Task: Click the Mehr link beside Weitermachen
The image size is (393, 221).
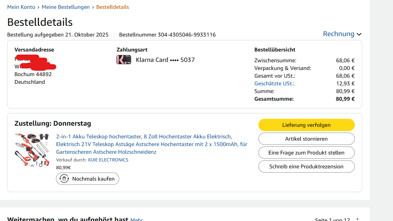Action: tap(137, 219)
